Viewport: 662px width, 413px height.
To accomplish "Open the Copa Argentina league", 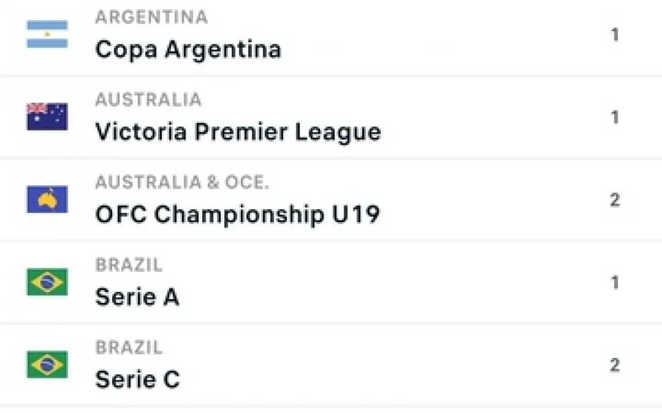I will (188, 50).
